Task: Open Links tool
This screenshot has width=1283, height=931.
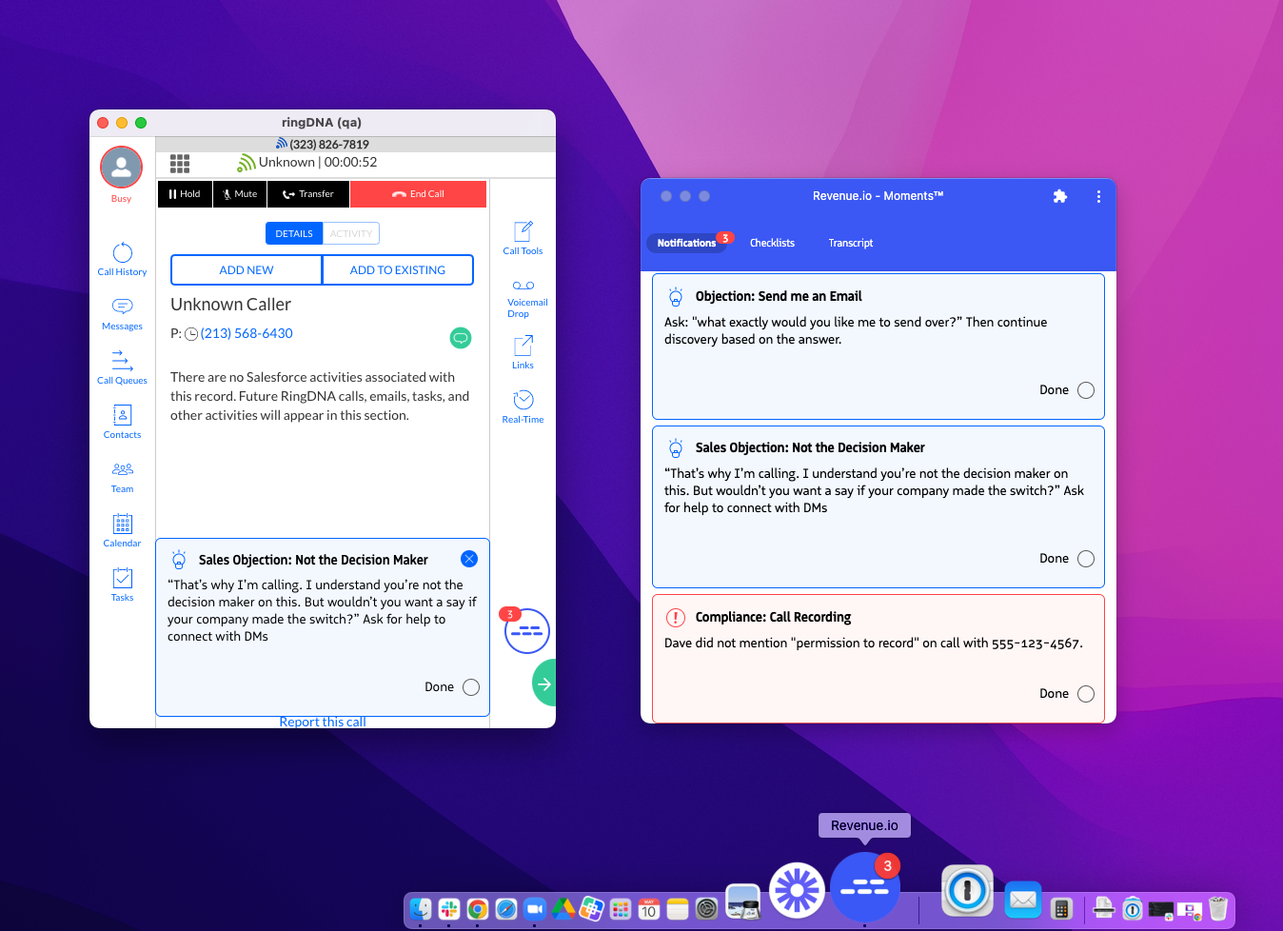Action: coord(523,352)
